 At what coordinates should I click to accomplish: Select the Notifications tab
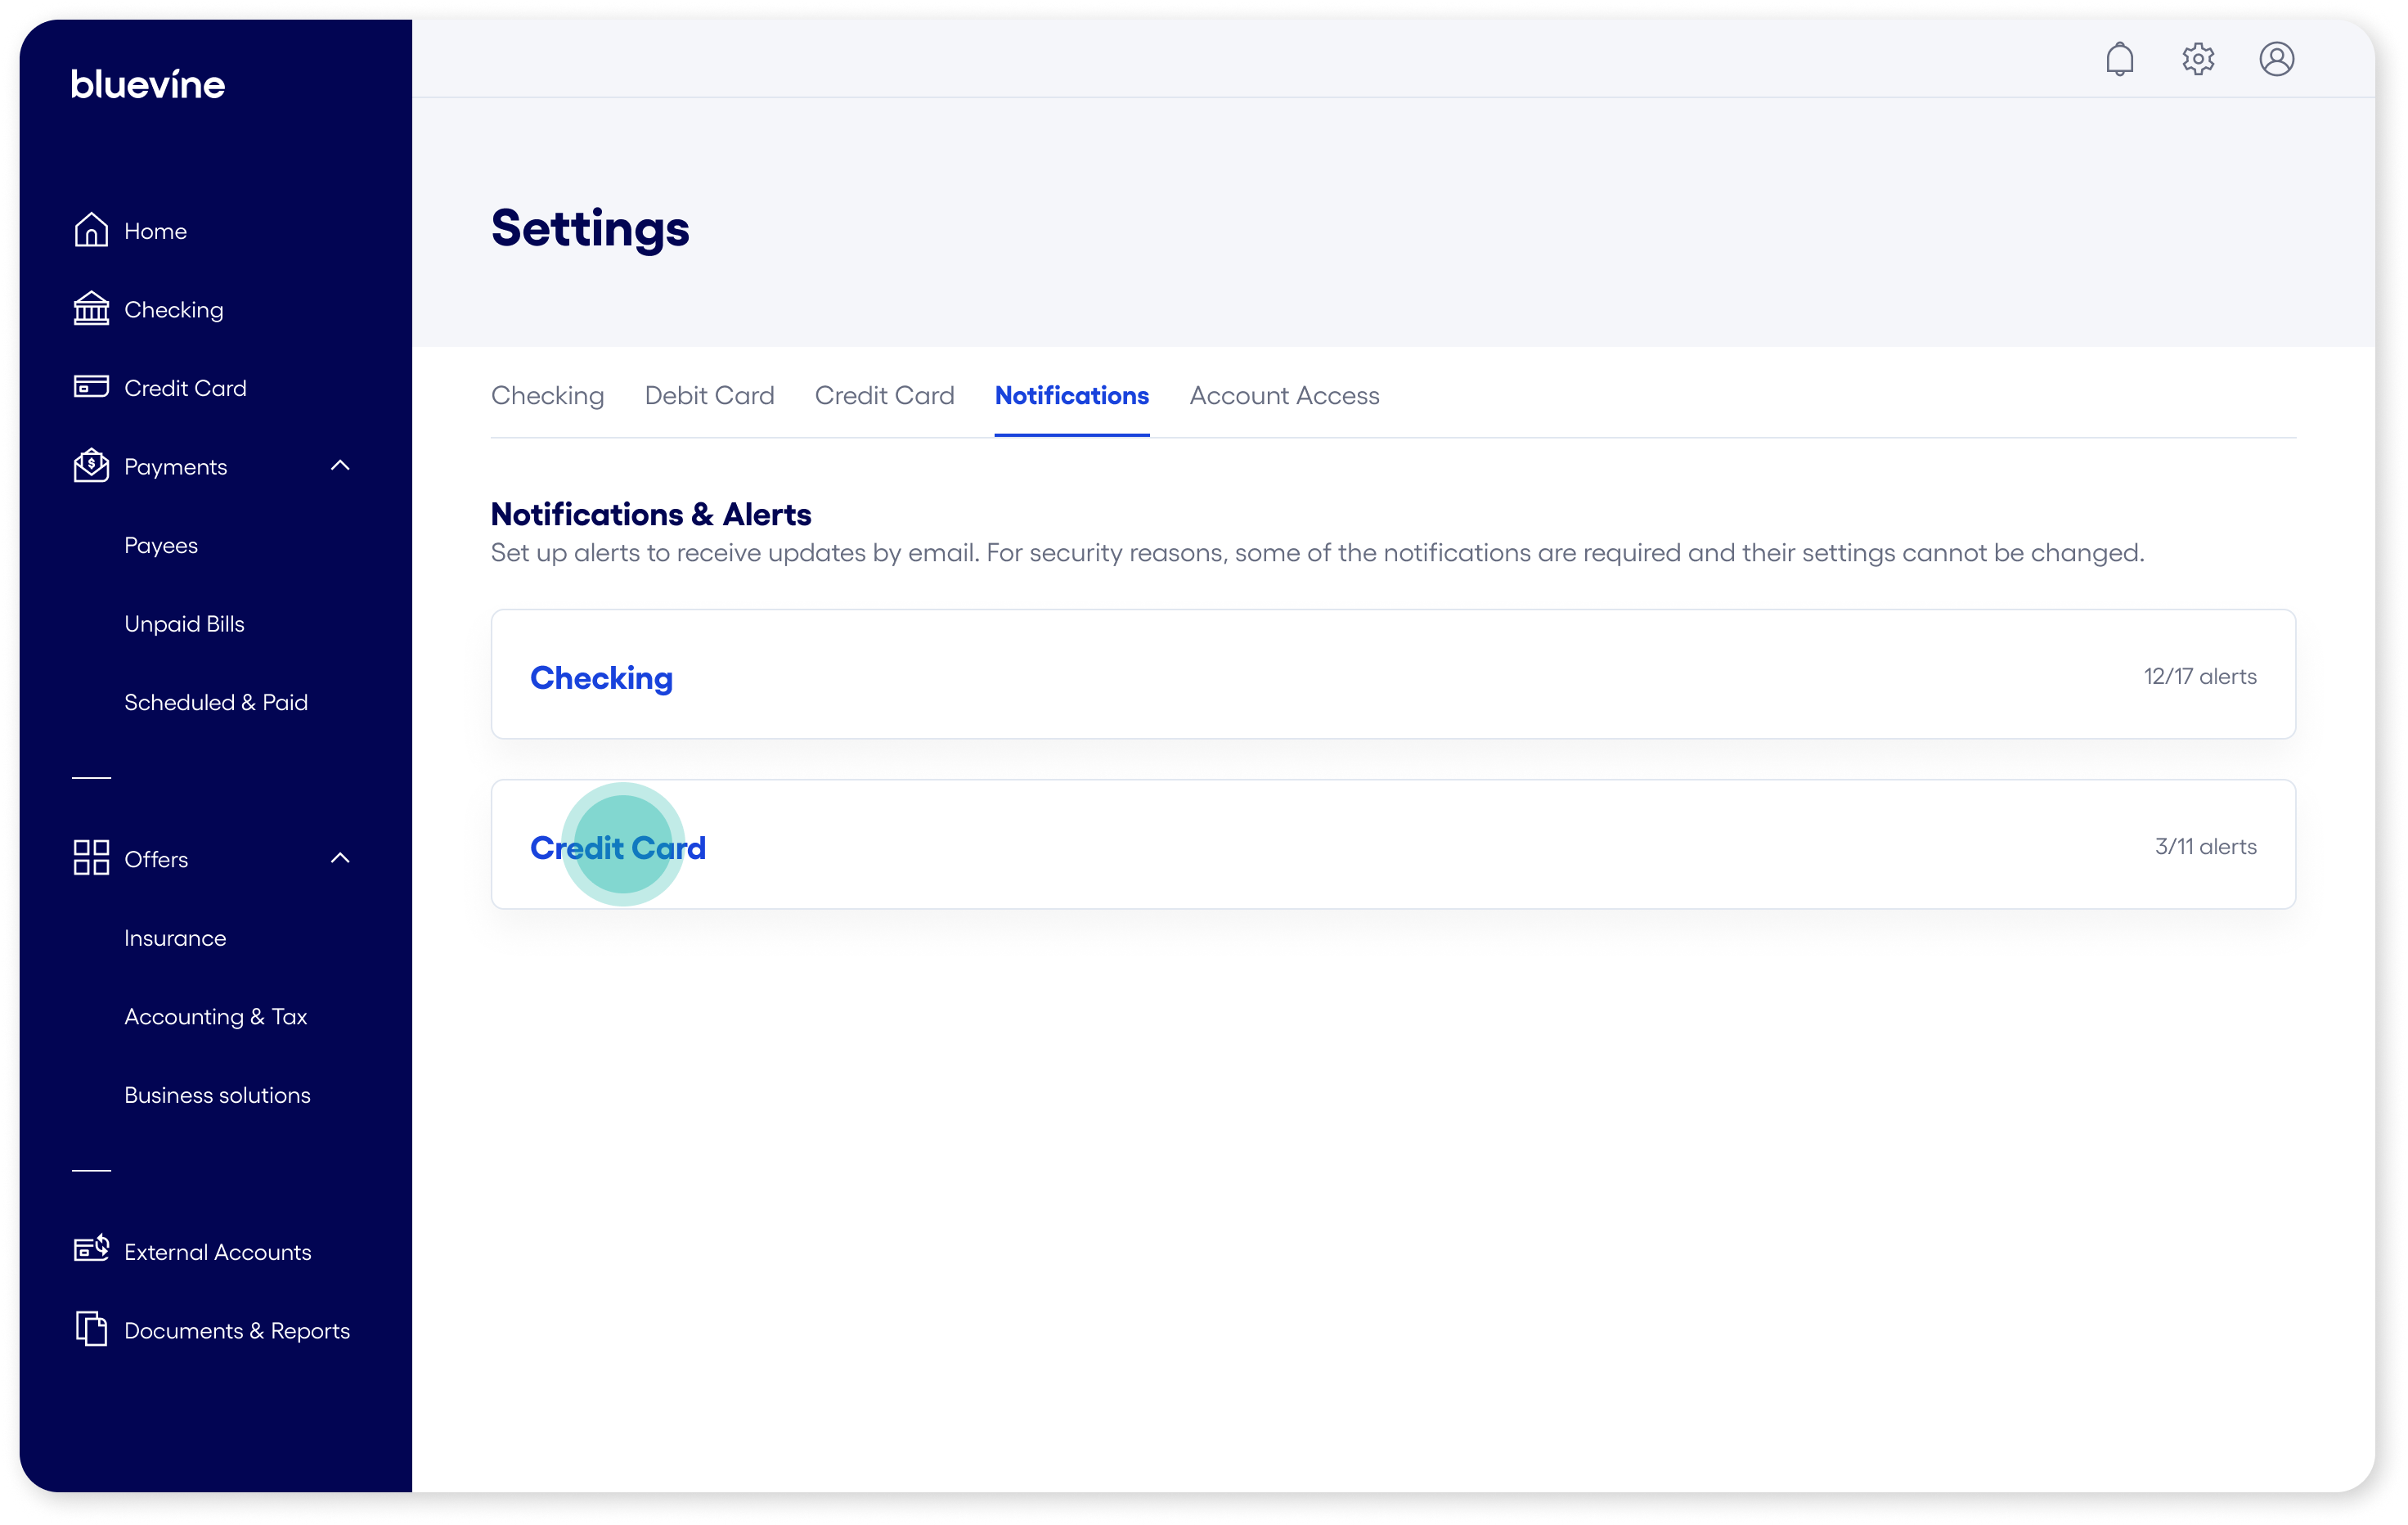point(1071,396)
